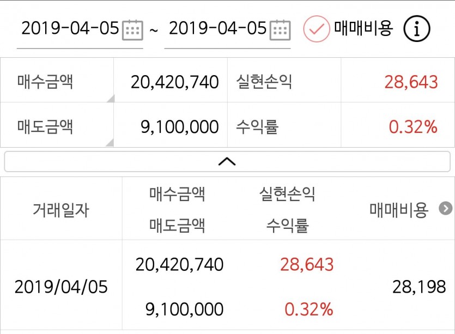Toggle the 매매비용 check circle
The width and height of the screenshot is (455, 334).
click(x=316, y=29)
